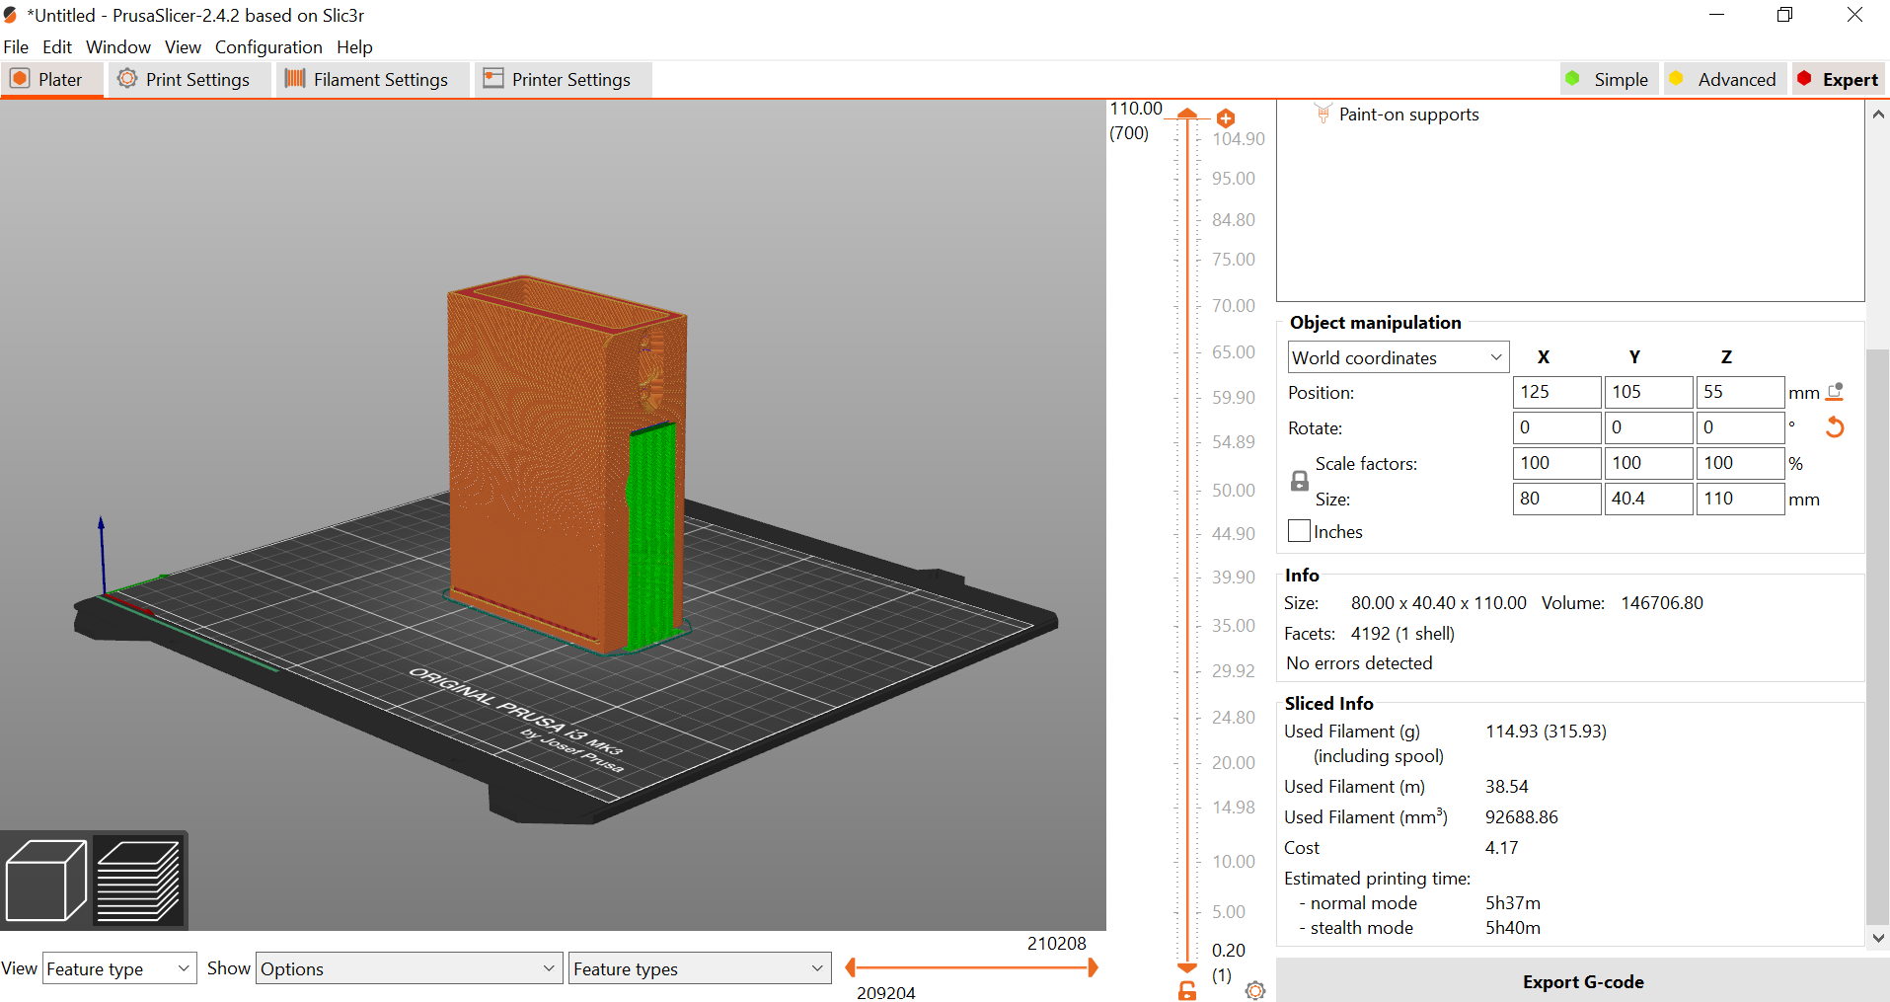
Task: Click the 'No errors detected' text
Action: pos(1359,663)
